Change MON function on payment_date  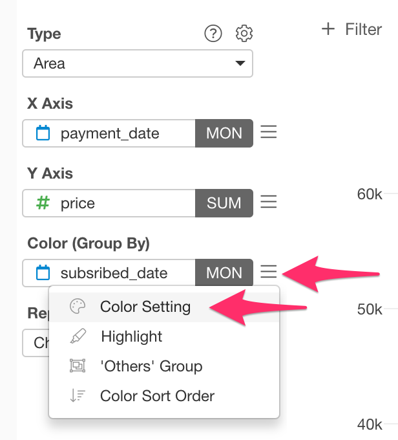click(x=224, y=133)
